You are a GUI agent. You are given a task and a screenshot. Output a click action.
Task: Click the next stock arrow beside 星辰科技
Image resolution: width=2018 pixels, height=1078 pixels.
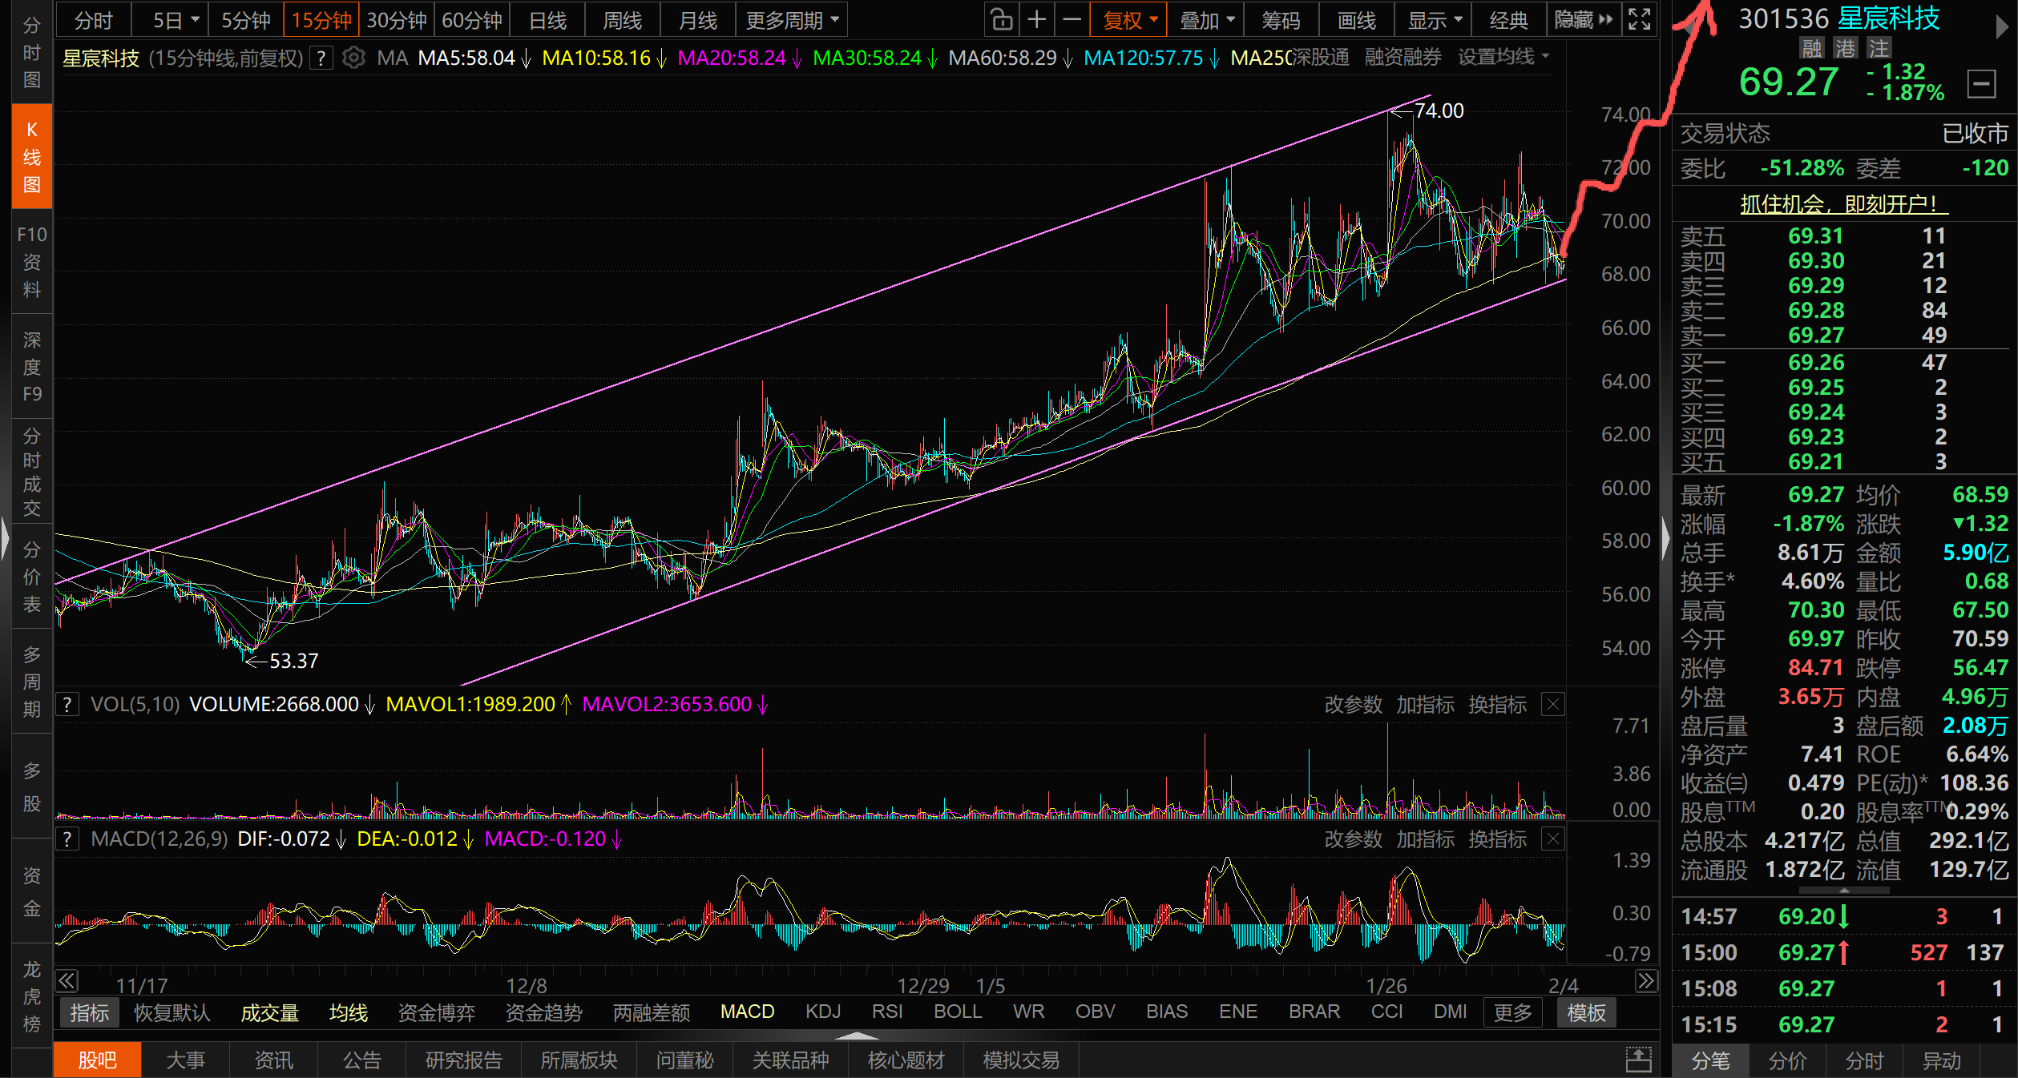click(x=2001, y=28)
